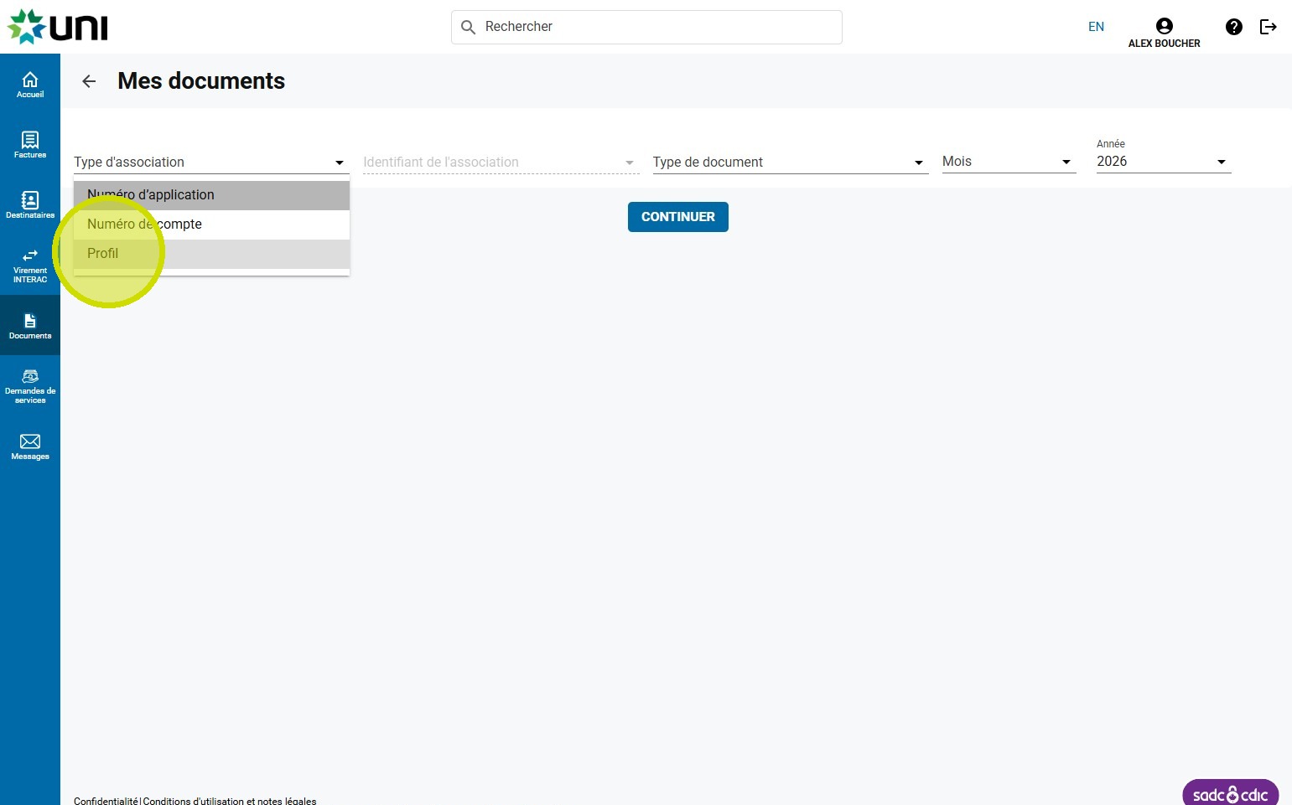Open Demandes de services in sidebar
This screenshot has width=1292, height=805.
[30, 386]
